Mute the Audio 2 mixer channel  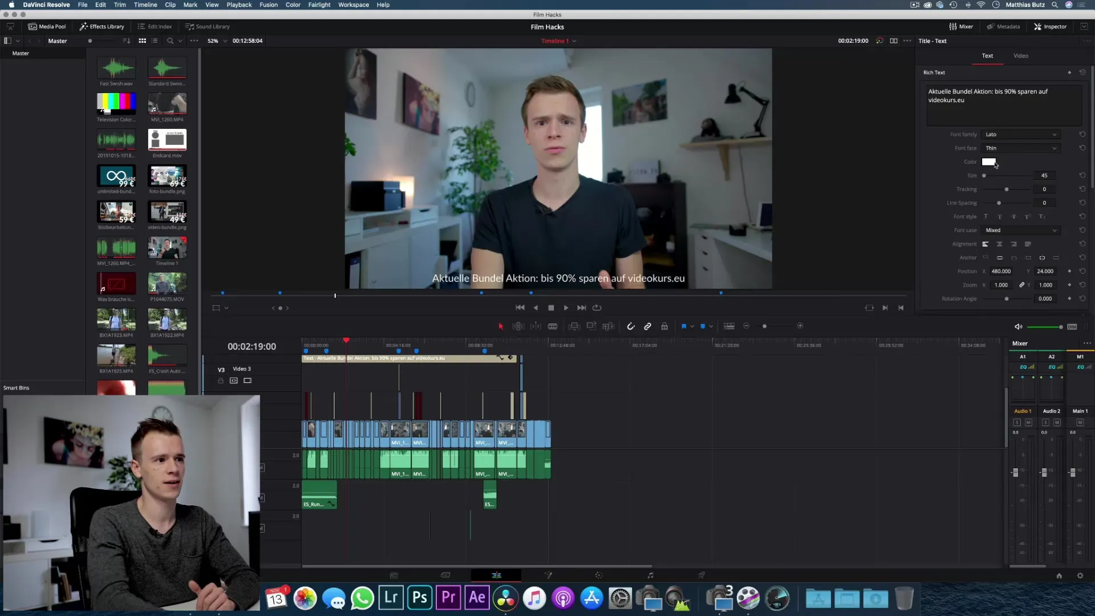click(x=1057, y=423)
